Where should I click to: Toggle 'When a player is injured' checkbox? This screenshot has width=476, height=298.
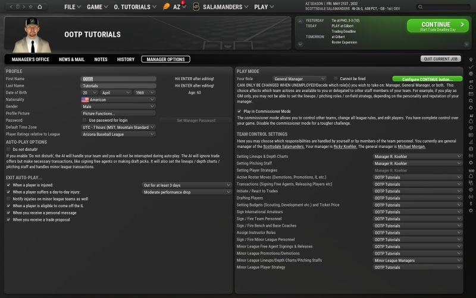(x=8, y=185)
